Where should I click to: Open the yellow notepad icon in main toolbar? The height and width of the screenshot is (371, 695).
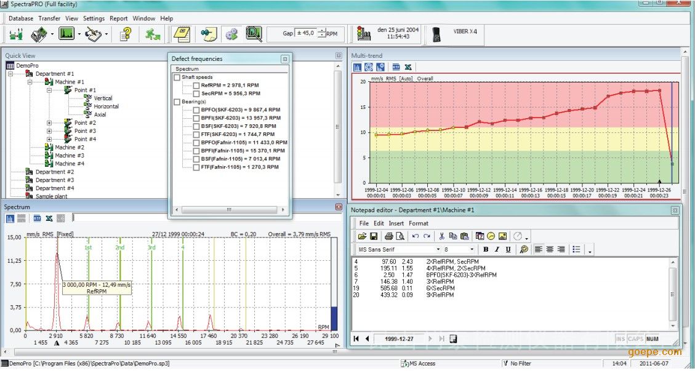pos(182,34)
